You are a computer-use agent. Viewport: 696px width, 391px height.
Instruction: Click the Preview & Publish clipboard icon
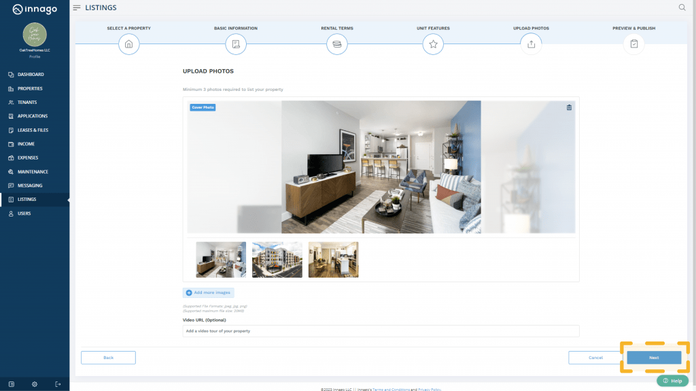click(633, 44)
